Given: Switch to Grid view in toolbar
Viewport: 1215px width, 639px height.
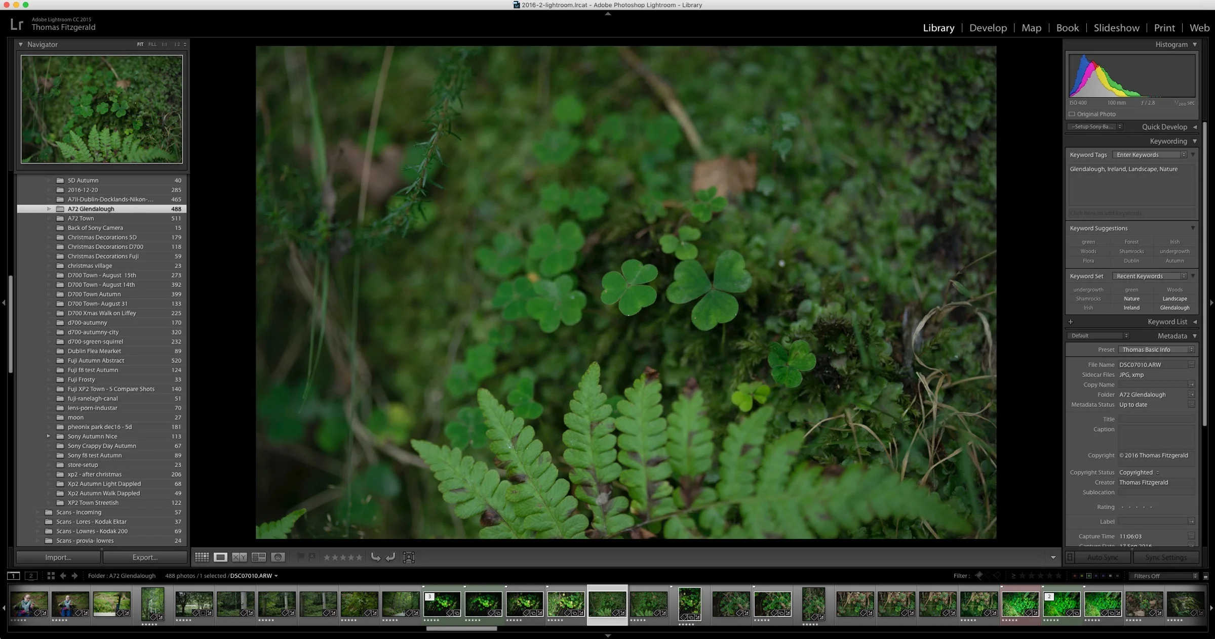Looking at the screenshot, I should [x=202, y=557].
